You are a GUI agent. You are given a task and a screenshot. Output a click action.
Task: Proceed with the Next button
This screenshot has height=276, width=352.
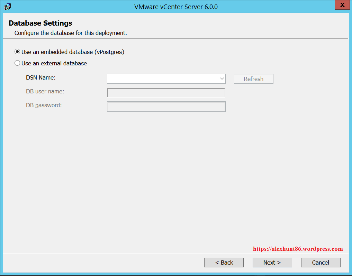(x=272, y=262)
